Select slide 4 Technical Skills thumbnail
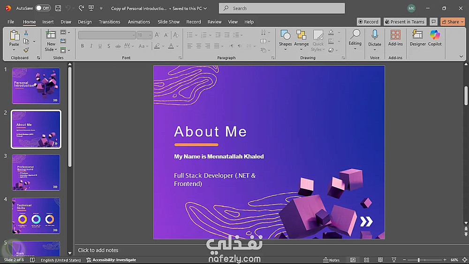 [x=36, y=216]
